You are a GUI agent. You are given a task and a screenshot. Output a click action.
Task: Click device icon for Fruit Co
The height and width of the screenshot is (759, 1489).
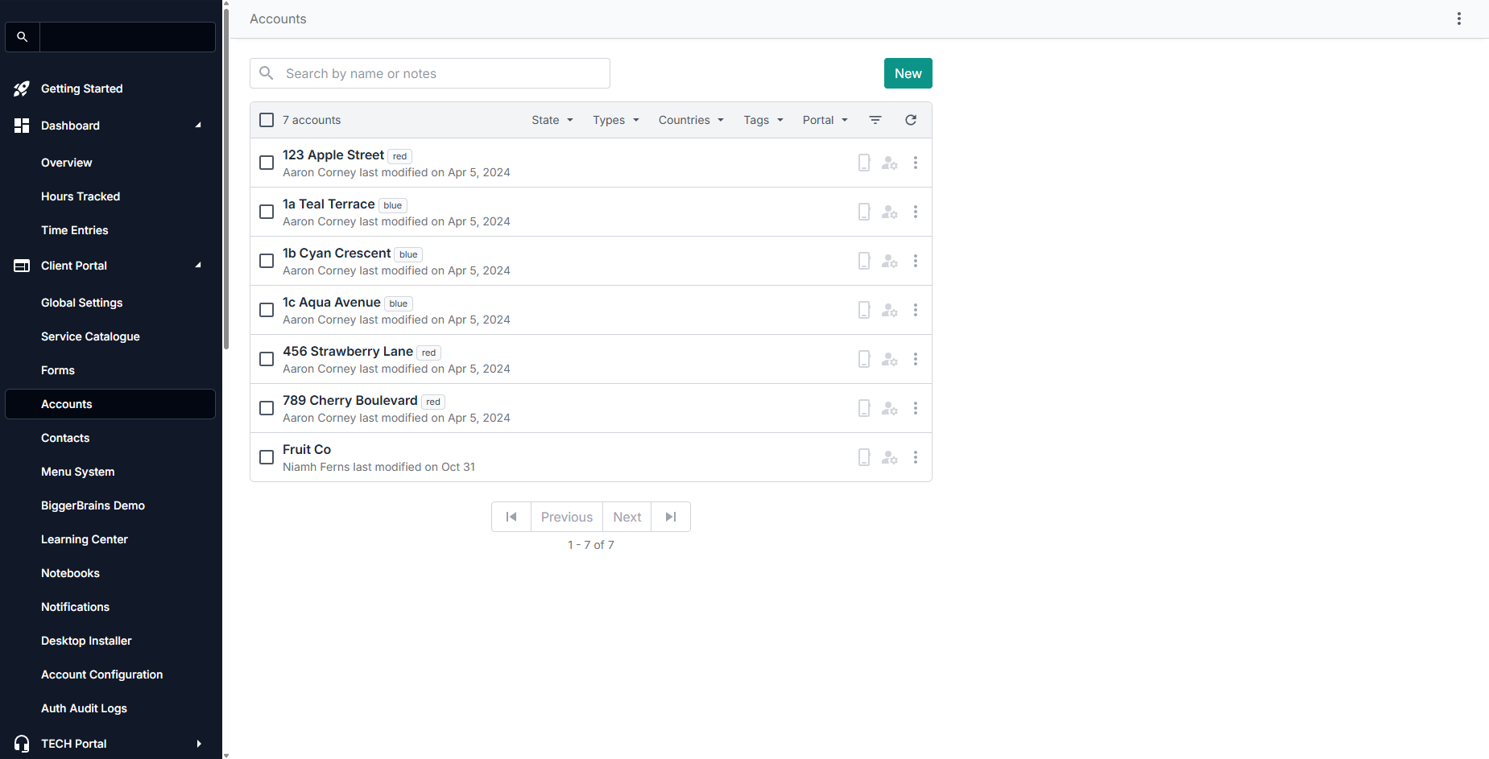pyautogui.click(x=864, y=457)
